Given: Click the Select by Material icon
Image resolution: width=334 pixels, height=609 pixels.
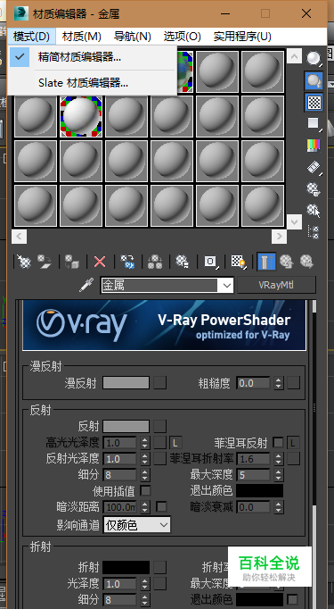Looking at the screenshot, I should point(314,211).
